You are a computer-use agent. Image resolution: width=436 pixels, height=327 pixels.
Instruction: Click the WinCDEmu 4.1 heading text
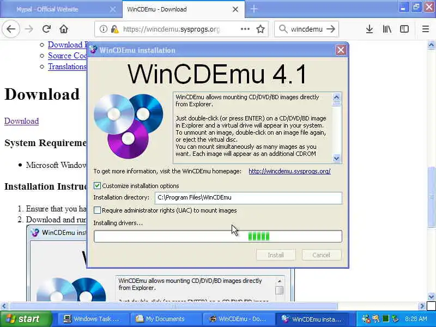(217, 74)
